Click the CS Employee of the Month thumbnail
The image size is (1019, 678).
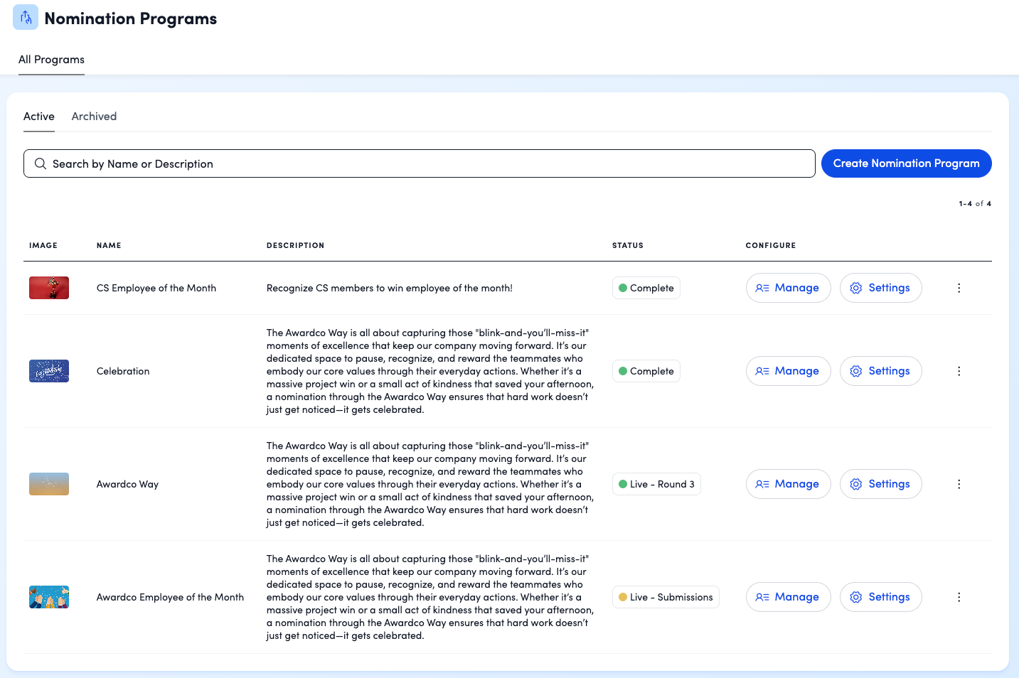49,288
